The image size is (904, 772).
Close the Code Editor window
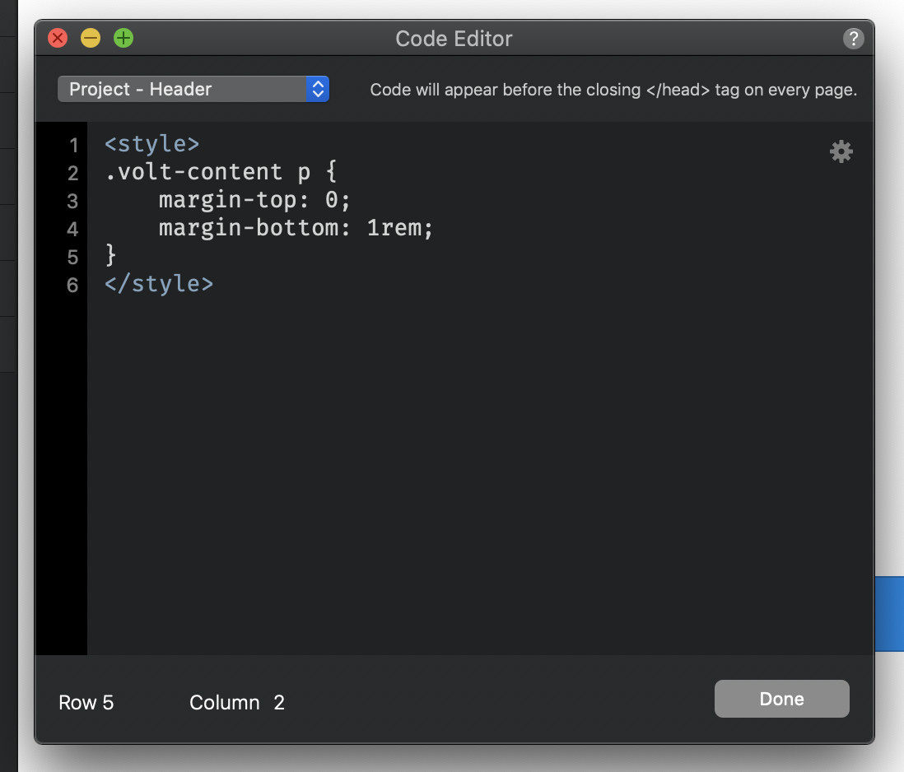[x=58, y=38]
